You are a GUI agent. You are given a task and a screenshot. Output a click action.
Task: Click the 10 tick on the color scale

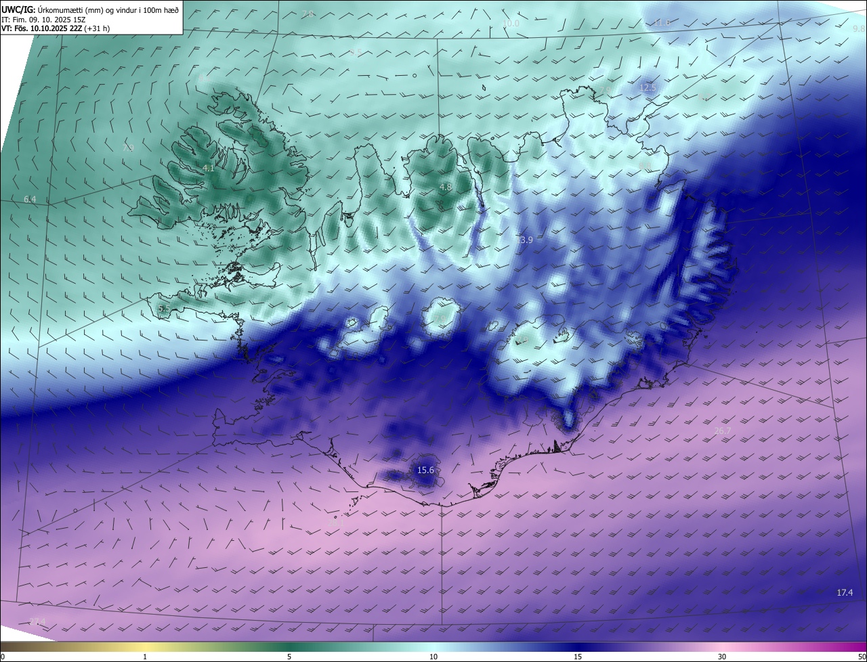click(433, 657)
